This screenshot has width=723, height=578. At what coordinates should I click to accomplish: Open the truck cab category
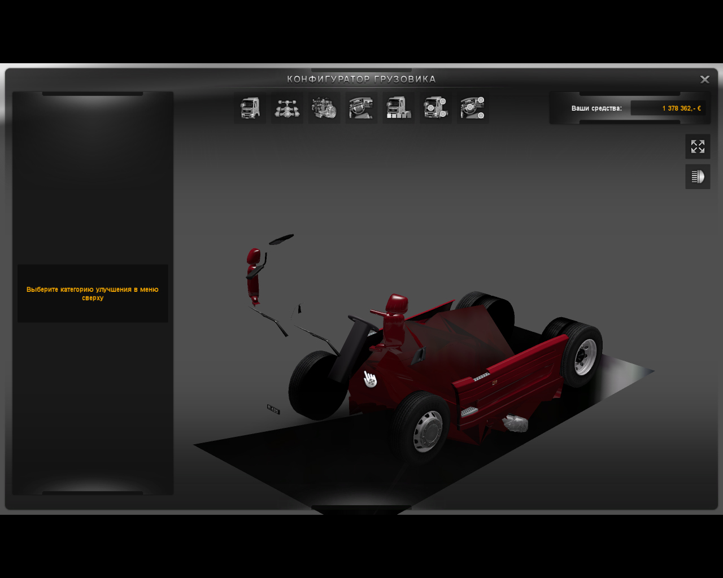250,108
